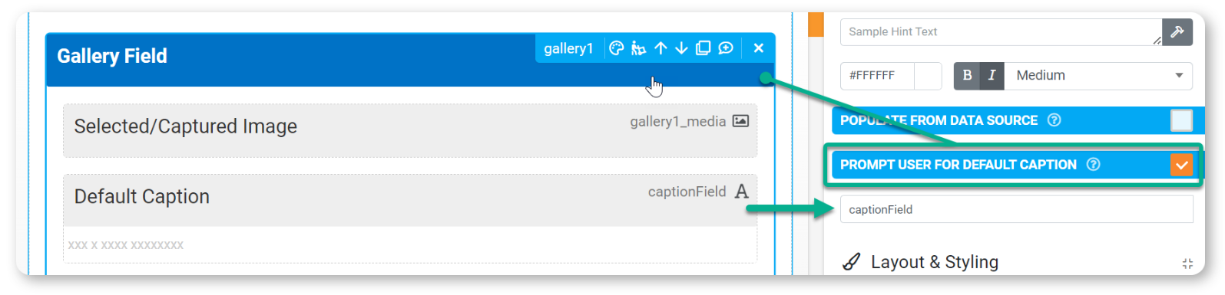Viewport: 1225px width, 295px height.
Task: Uncheck Prompt User For Default Caption
Action: [x=1181, y=165]
